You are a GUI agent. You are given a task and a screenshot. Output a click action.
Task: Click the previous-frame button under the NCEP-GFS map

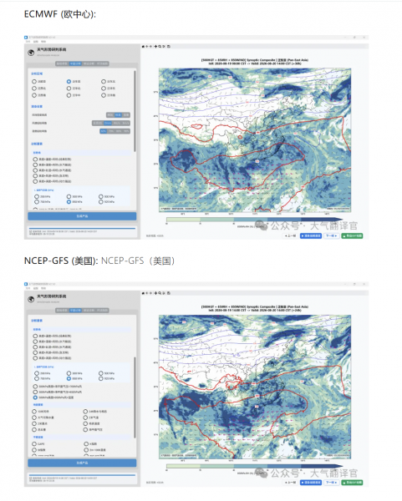(x=291, y=483)
